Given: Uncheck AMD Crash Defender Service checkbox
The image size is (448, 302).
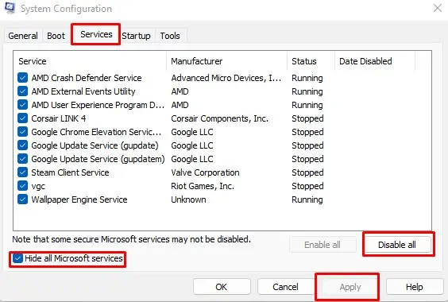Looking at the screenshot, I should point(22,78).
